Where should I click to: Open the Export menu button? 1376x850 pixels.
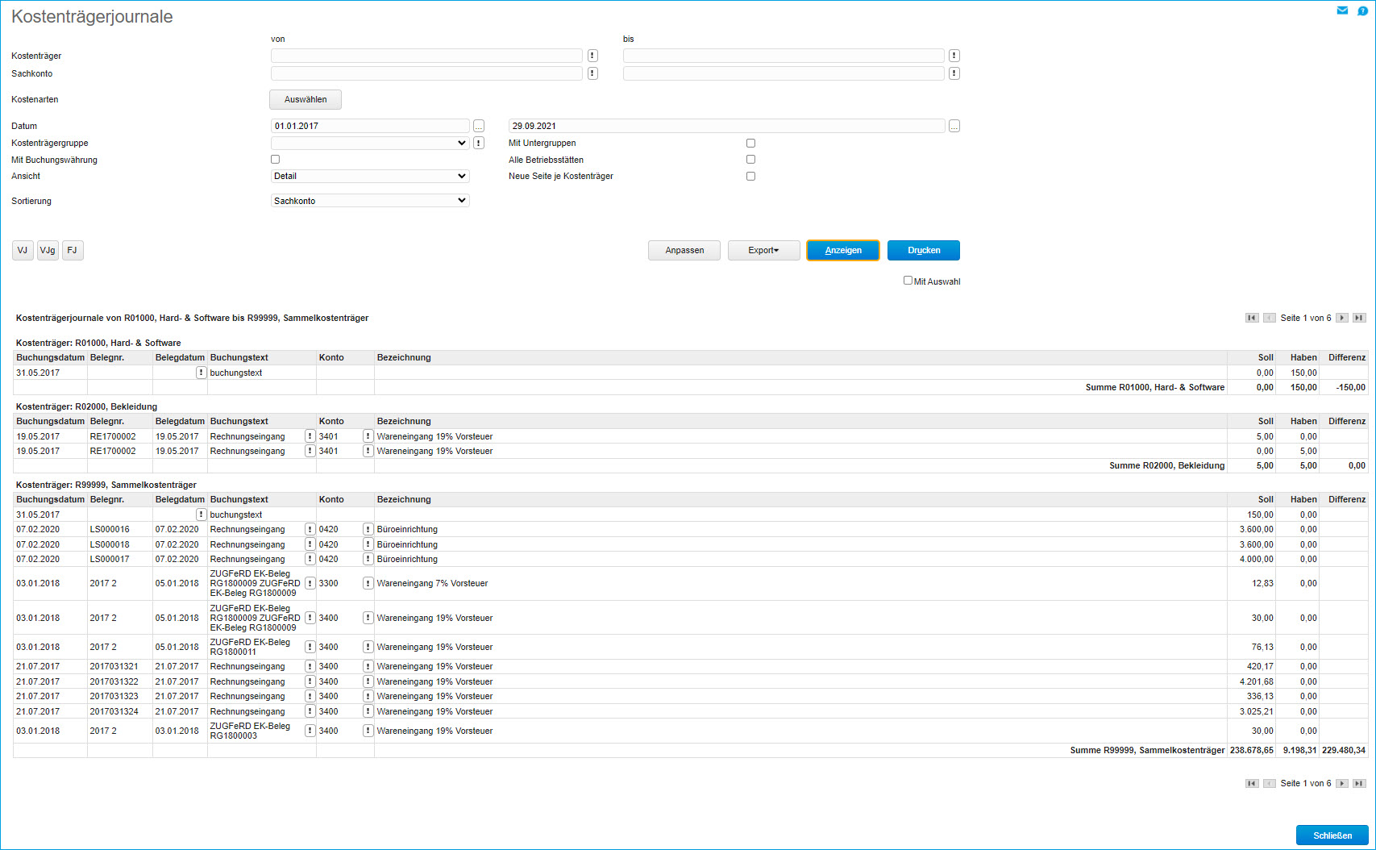tap(763, 250)
